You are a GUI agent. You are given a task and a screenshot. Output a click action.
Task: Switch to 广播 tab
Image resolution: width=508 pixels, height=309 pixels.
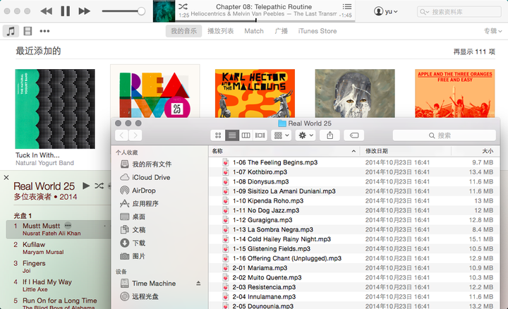pos(282,31)
